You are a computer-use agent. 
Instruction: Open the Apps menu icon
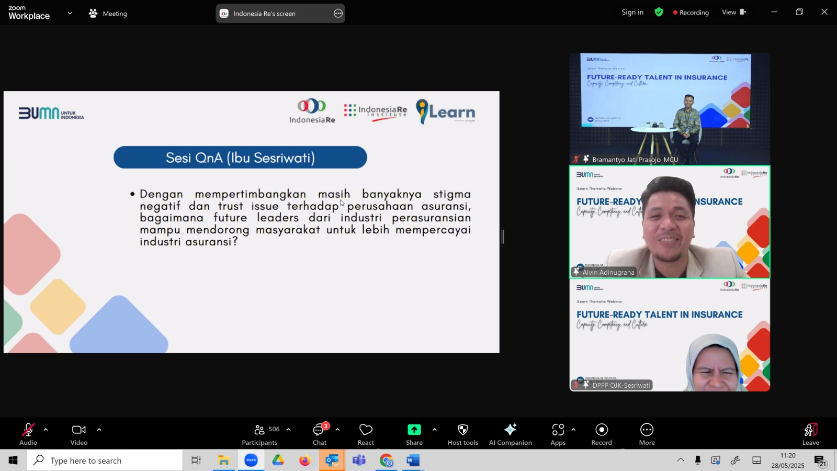coord(558,434)
